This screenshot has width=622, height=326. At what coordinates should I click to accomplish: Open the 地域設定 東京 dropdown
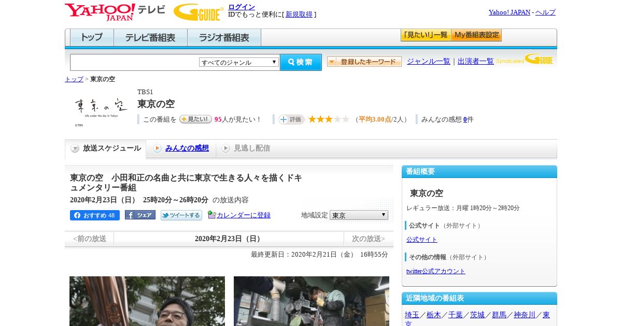click(359, 215)
